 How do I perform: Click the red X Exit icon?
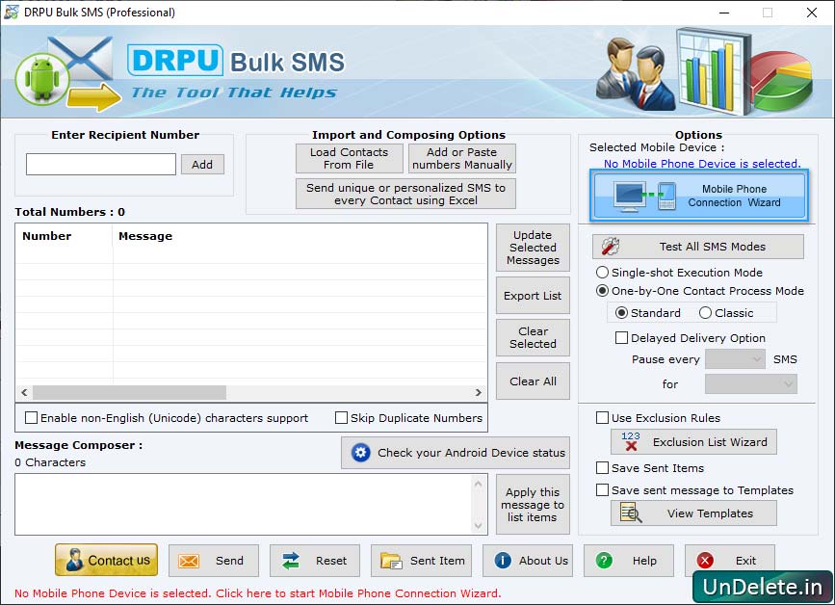705,561
